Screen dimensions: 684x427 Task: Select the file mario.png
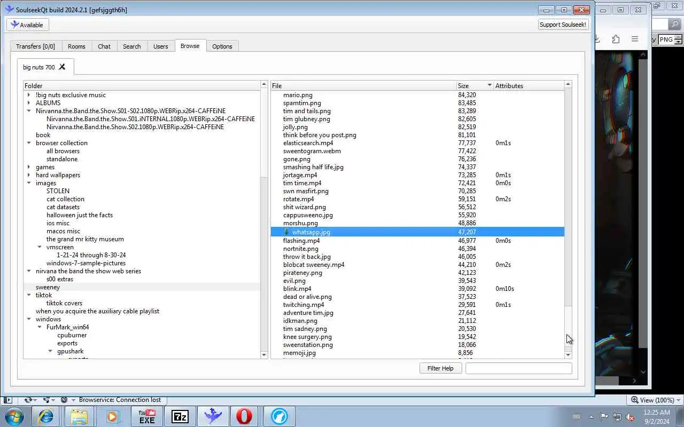298,95
